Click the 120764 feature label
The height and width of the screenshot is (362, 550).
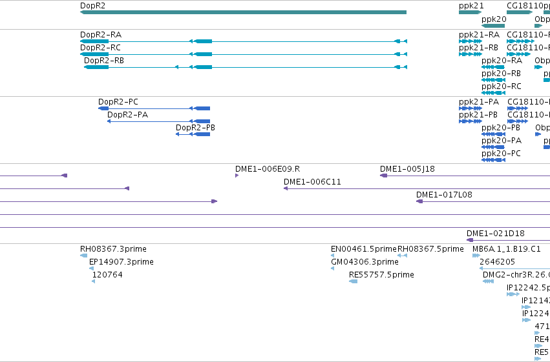(x=107, y=275)
